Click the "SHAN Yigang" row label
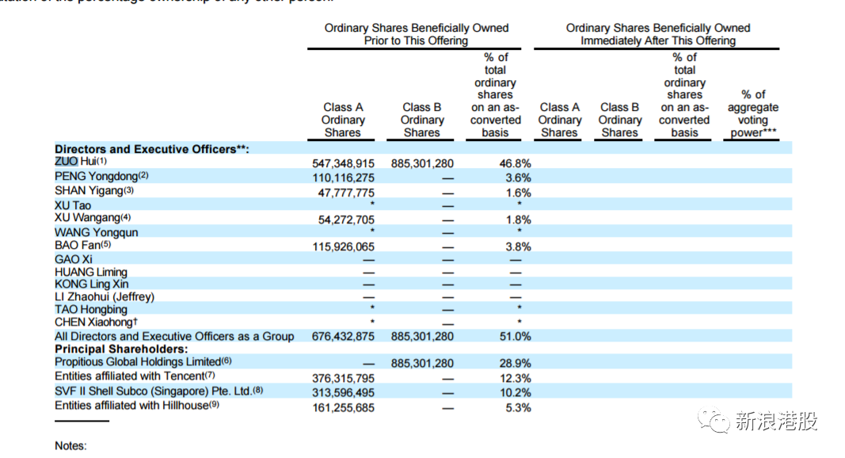 (89, 191)
